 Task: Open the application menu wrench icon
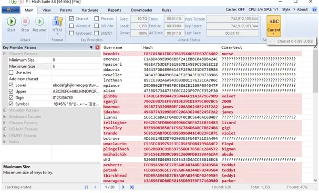(x=11, y=10)
